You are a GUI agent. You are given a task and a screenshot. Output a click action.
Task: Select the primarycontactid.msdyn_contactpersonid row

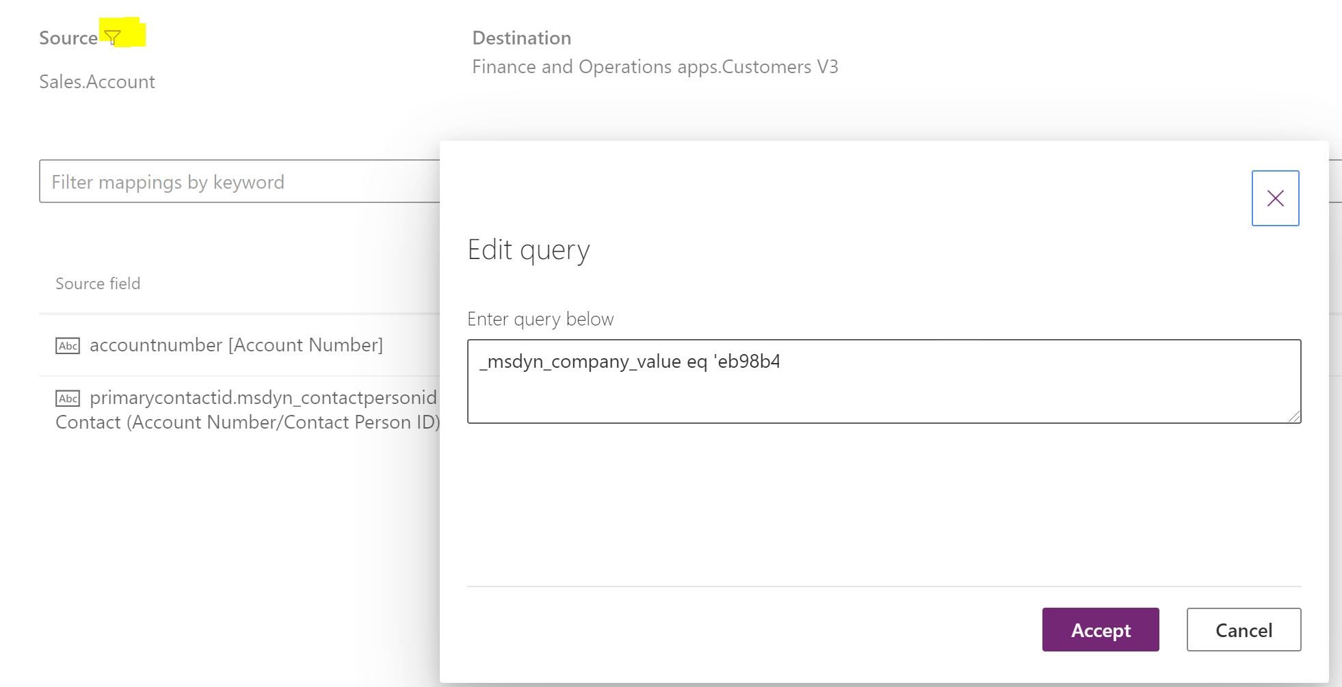click(x=239, y=409)
